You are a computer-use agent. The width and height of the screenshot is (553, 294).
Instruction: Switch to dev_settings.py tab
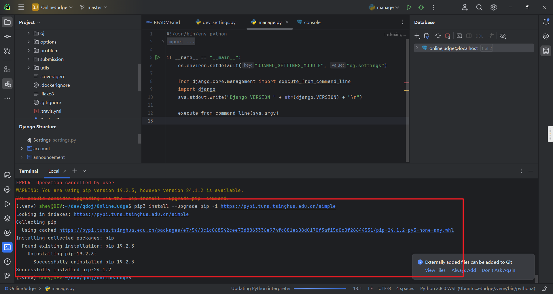(216, 22)
